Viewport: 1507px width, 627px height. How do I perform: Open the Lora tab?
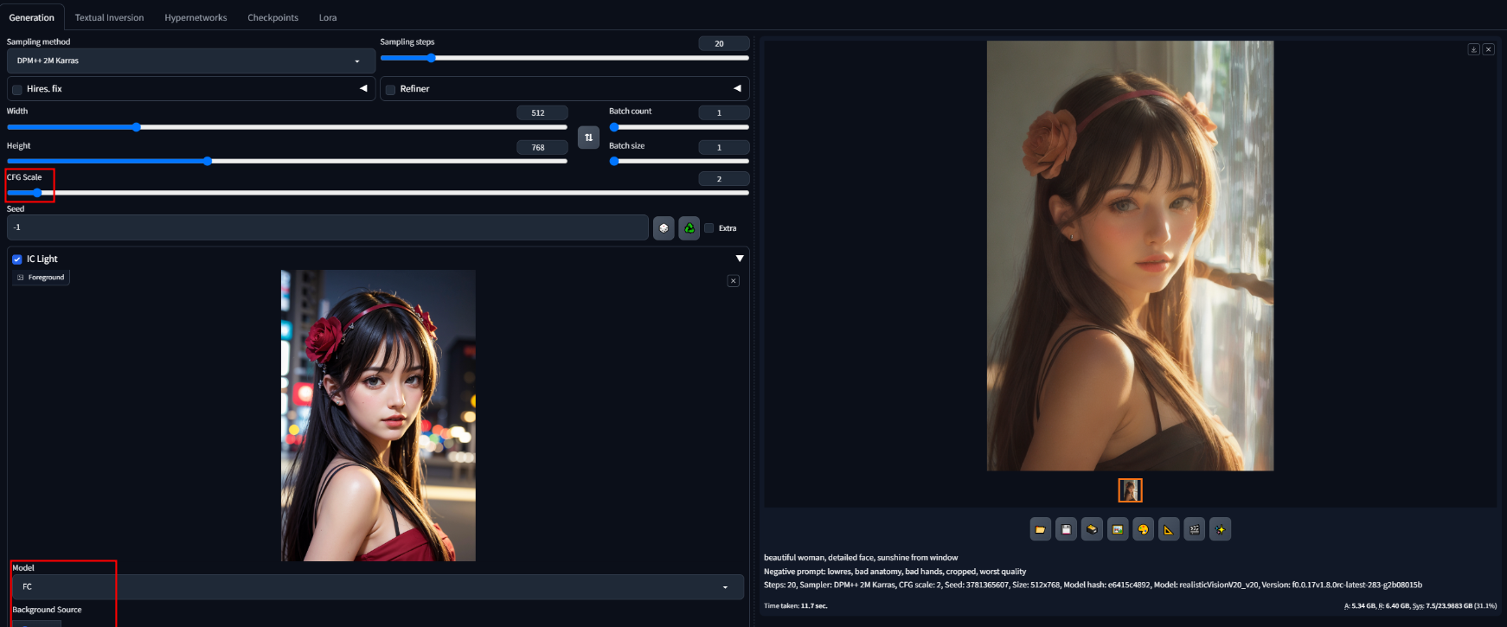[328, 17]
